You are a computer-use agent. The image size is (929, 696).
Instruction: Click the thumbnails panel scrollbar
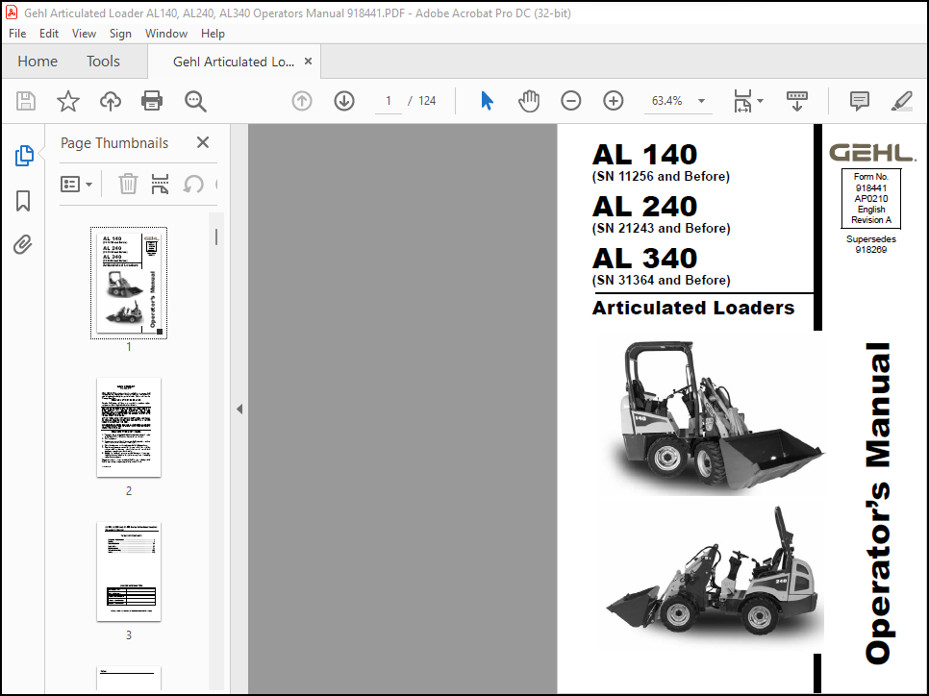(x=216, y=236)
